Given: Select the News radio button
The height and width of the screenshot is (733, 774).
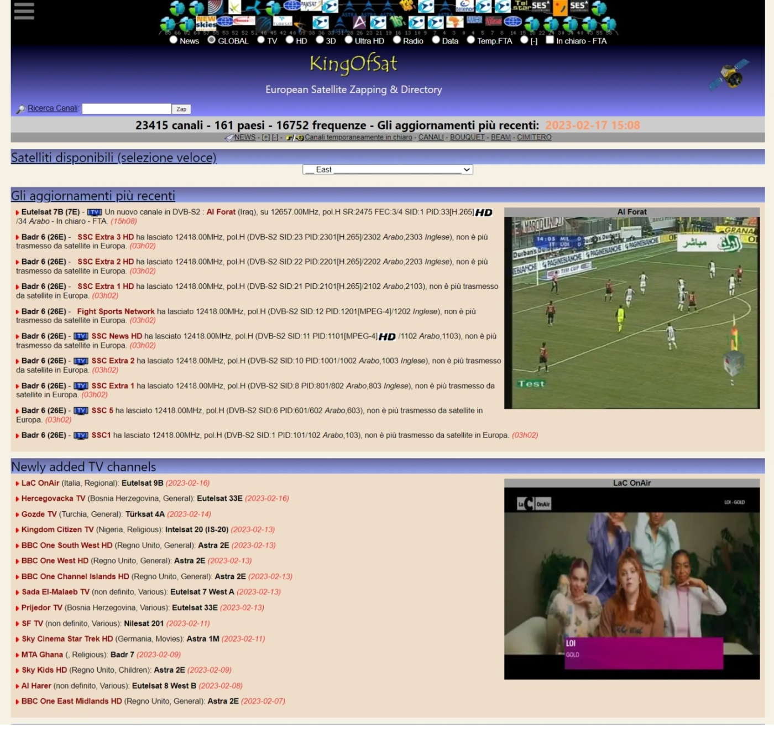Looking at the screenshot, I should pos(174,40).
